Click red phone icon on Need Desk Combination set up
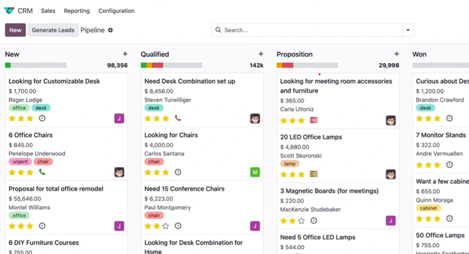The height and width of the screenshot is (254, 469). [x=178, y=118]
